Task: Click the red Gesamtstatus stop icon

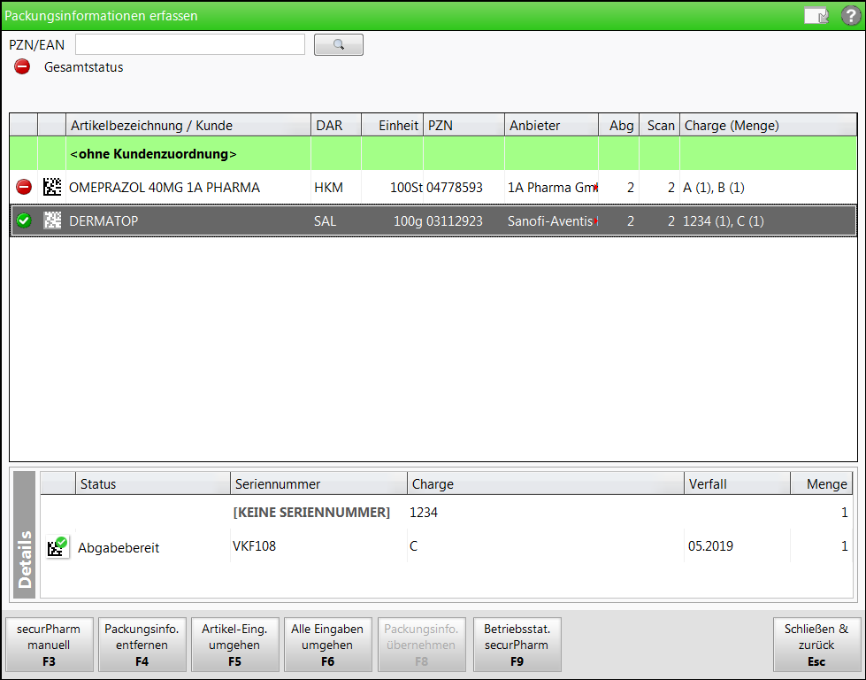Action: [x=22, y=67]
